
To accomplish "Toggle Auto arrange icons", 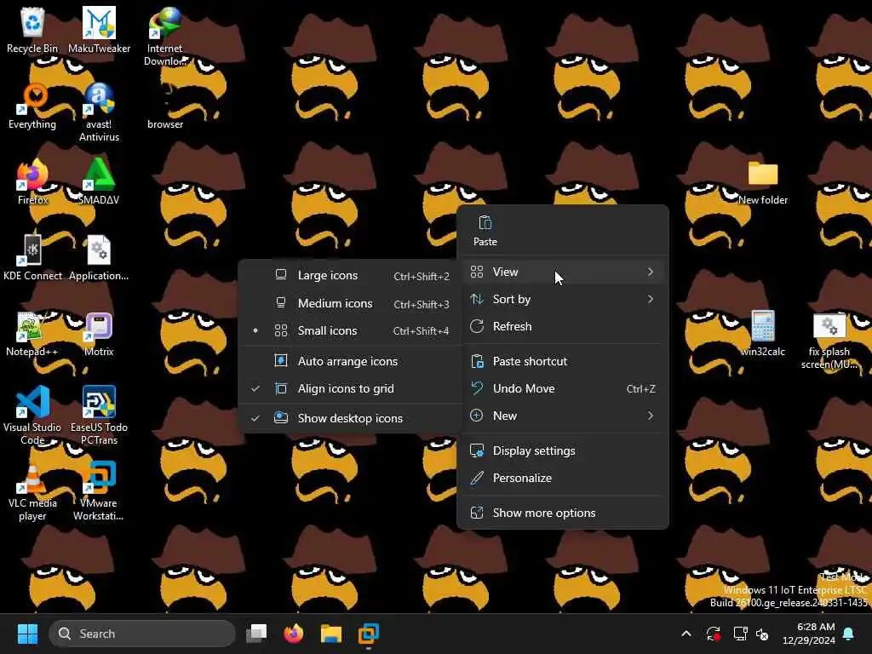I will pyautogui.click(x=352, y=361).
